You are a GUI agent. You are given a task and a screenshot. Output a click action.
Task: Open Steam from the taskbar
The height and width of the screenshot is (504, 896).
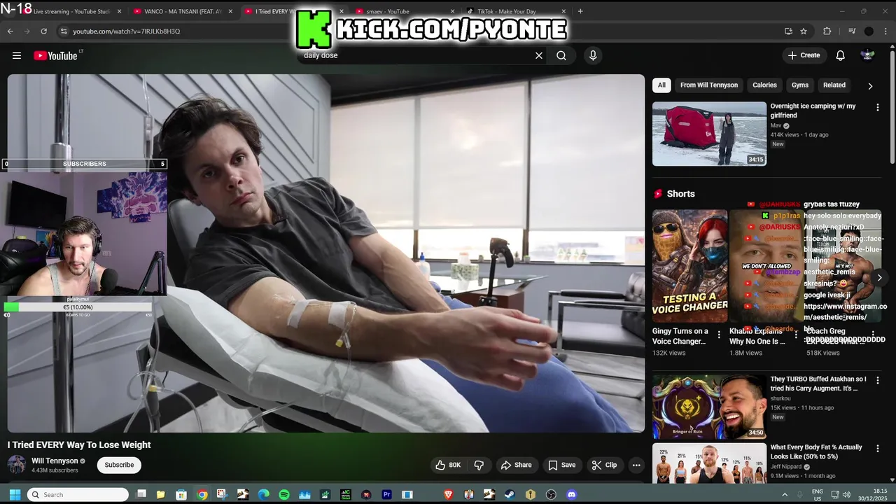(510, 494)
